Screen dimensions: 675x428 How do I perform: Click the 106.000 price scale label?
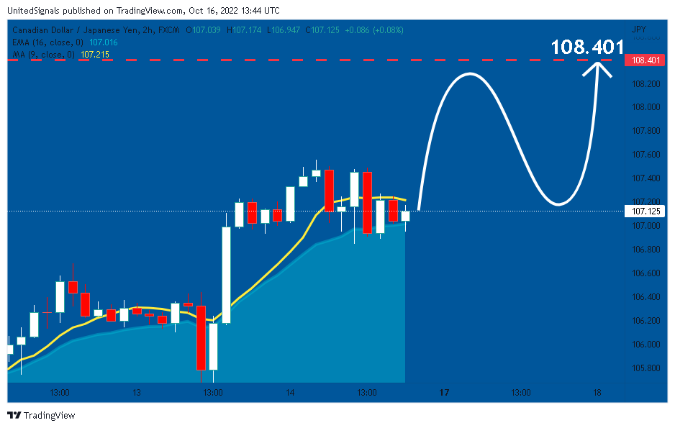645,345
